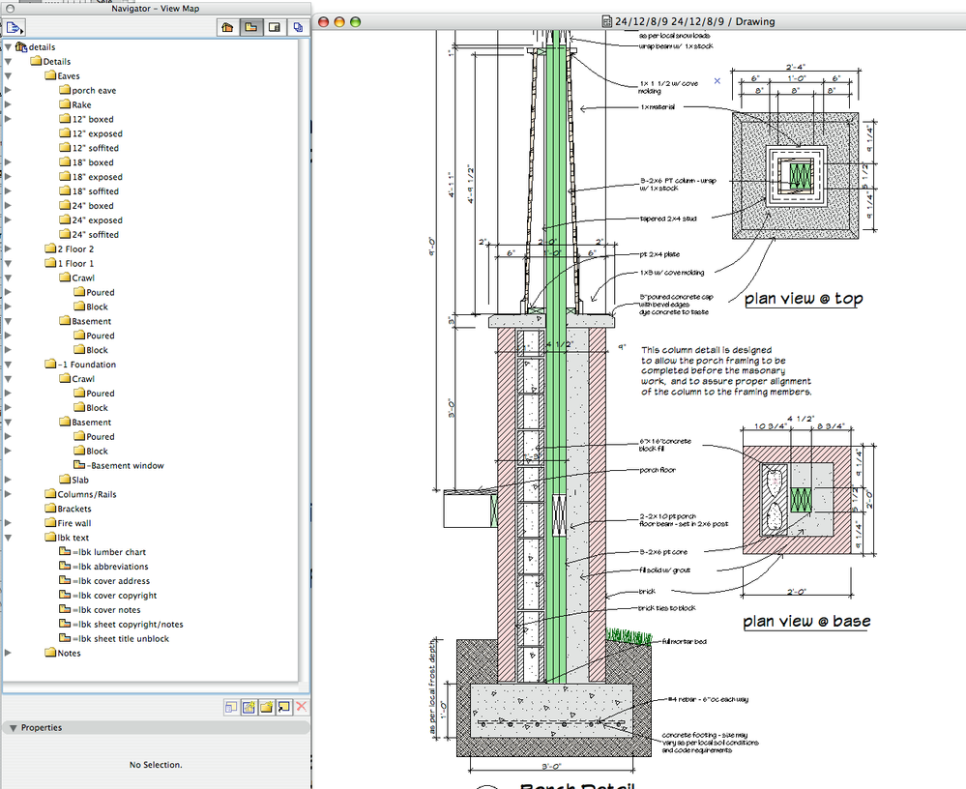Image resolution: width=966 pixels, height=789 pixels.
Task: Select the lbk cover copyright view
Action: coord(118,596)
